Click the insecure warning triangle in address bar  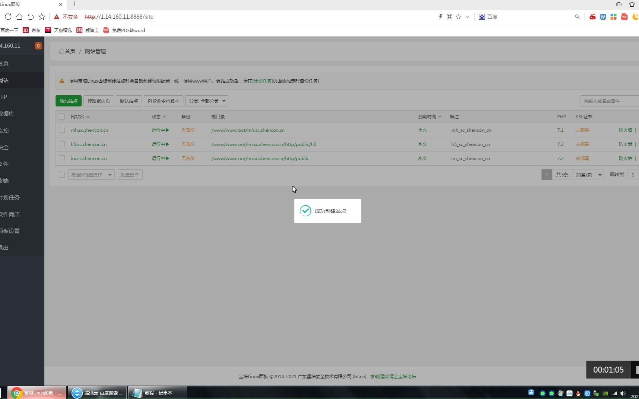pyautogui.click(x=57, y=17)
